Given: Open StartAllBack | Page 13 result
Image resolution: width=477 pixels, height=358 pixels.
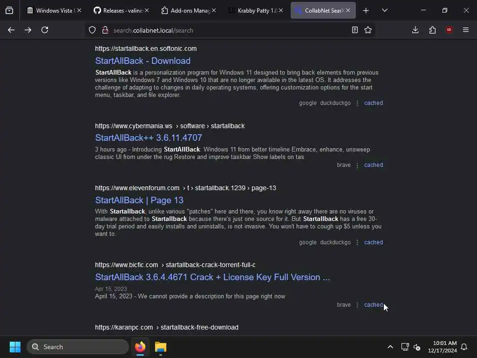Looking at the screenshot, I should (x=139, y=200).
